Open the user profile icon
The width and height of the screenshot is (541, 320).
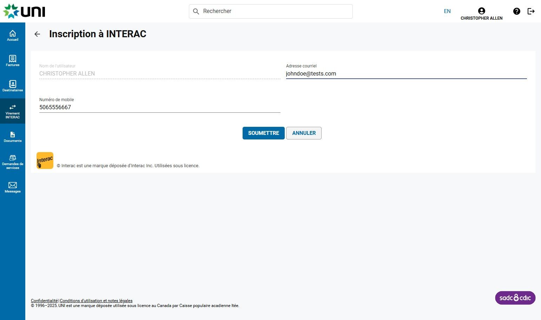pyautogui.click(x=482, y=11)
